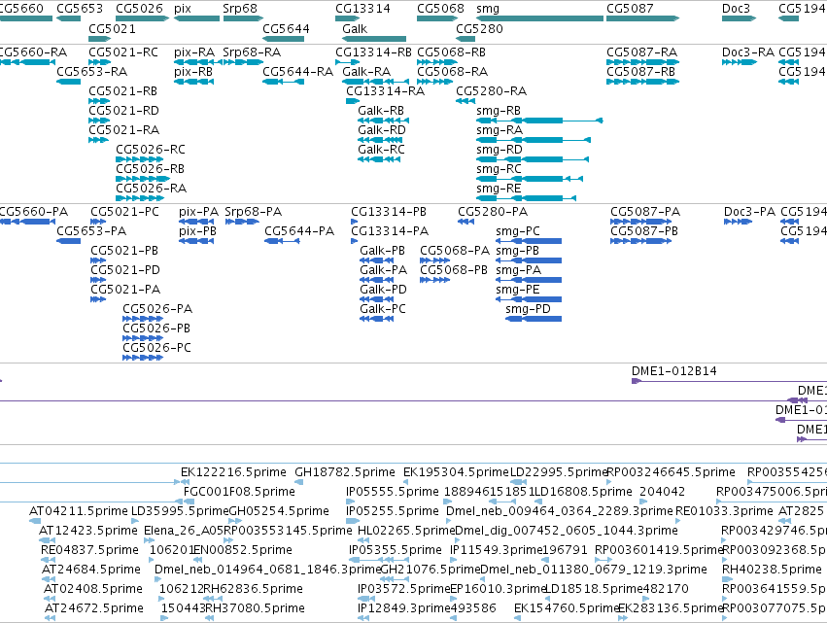The width and height of the screenshot is (827, 623).
Task: Click the CG5644 gene feature
Action: 283,39
